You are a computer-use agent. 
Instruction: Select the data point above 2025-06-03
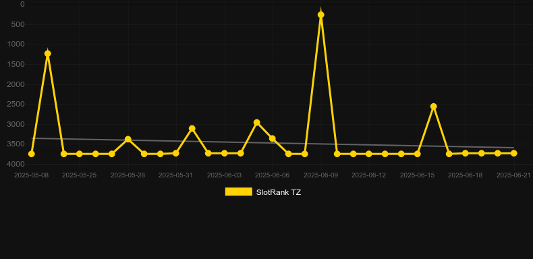tap(225, 153)
